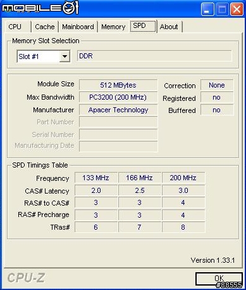Click the Manufacturer label
Viewport: 246px width, 290px height.
54,110
